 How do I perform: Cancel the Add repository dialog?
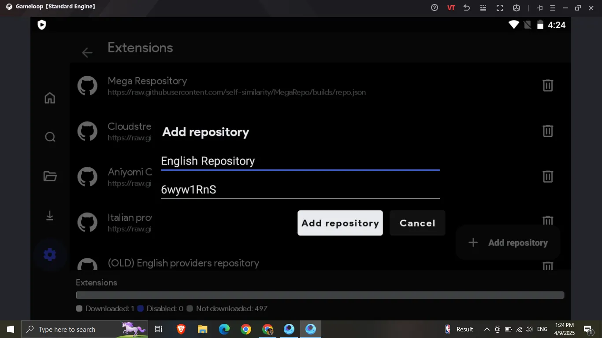point(417,223)
